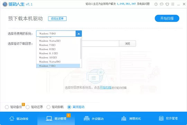Image resolution: width=187 pixels, height=125 pixels.
Task: Open the skin shirt icon
Action: (167, 4)
